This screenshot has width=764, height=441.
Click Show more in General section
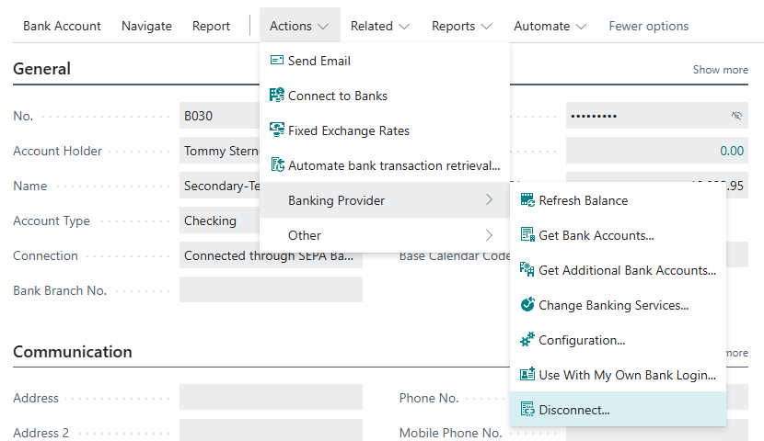[720, 70]
